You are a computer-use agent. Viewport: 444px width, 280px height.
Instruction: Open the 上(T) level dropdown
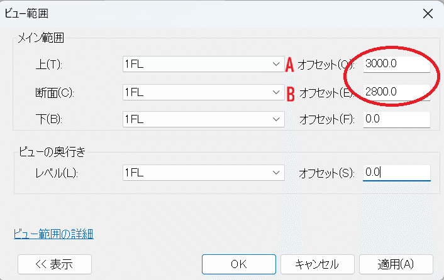coord(203,64)
